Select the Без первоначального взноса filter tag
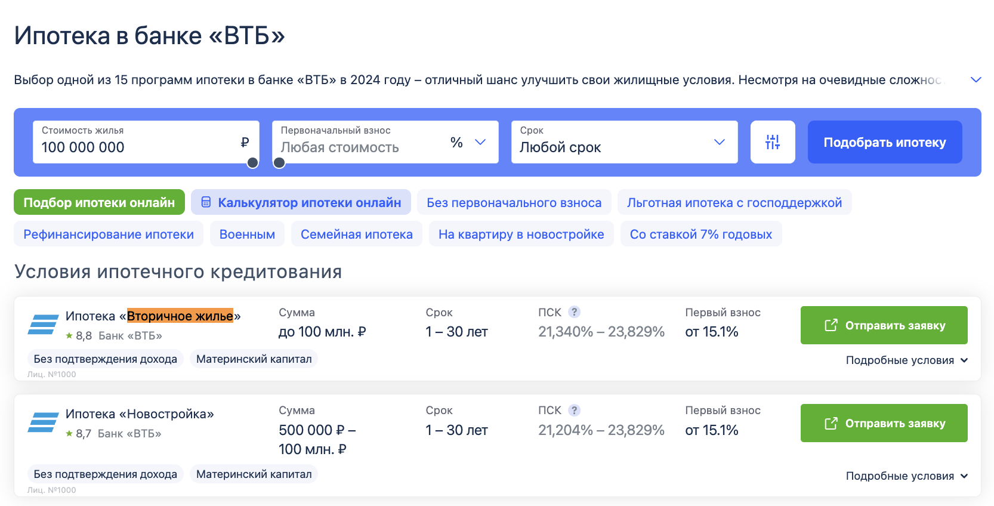This screenshot has height=506, width=994. 514,202
